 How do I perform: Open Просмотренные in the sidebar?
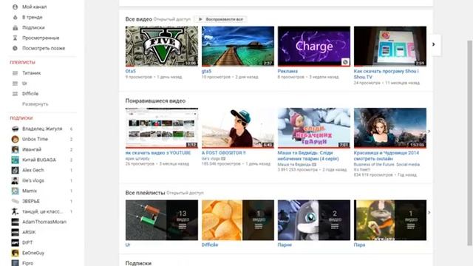(x=41, y=38)
